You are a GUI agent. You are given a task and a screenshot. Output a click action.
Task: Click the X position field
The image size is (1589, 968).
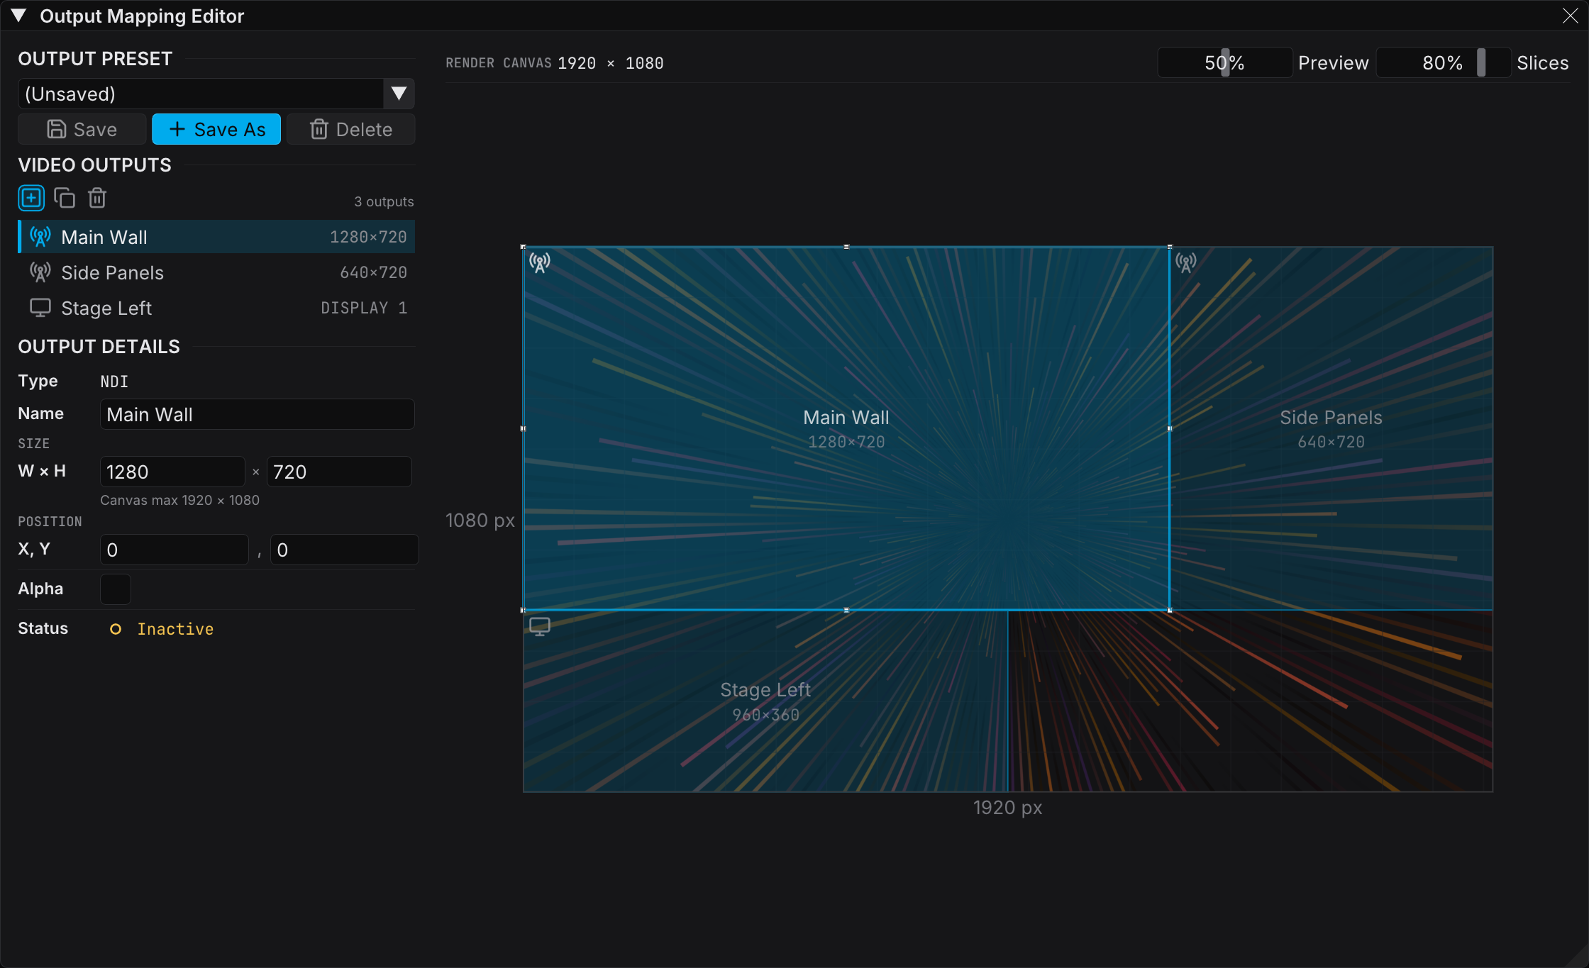click(x=175, y=550)
